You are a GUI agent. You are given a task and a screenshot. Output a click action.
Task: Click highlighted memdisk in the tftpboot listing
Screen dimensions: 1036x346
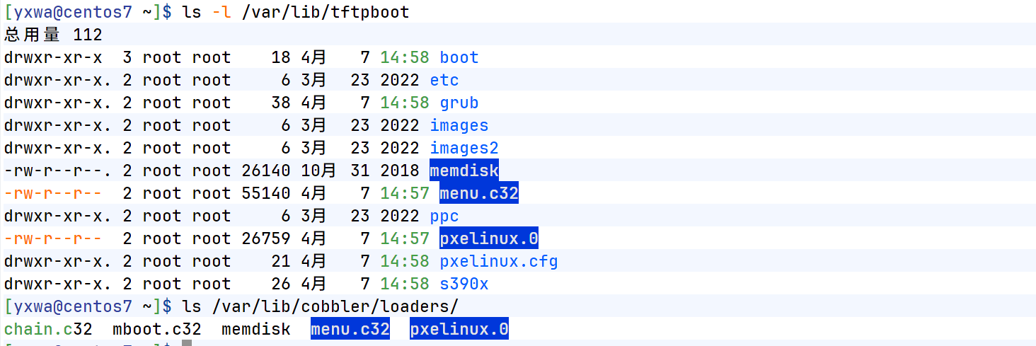[464, 171]
